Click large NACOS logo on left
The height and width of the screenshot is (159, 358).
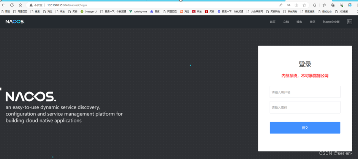pos(31,97)
